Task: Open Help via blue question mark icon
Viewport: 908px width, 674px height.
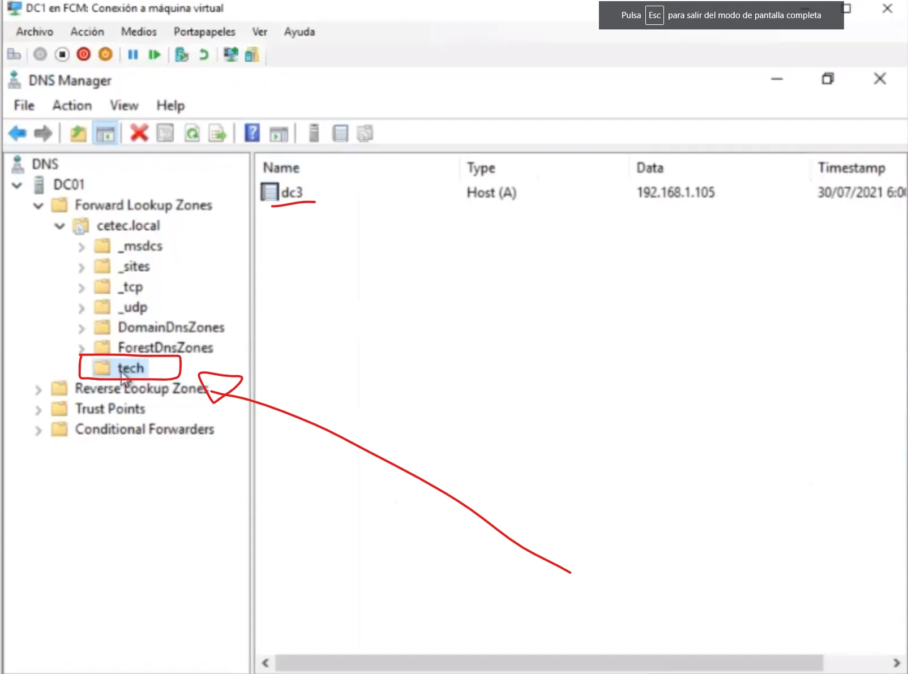Action: pos(252,133)
